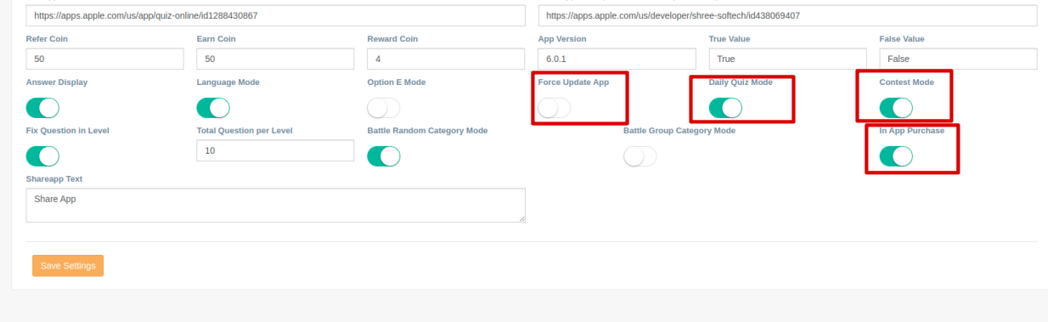Disable Battle Random Category Mode switch
The image size is (1048, 322).
pos(384,156)
